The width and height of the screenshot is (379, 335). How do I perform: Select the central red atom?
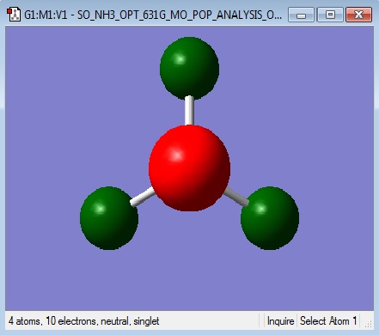(189, 168)
